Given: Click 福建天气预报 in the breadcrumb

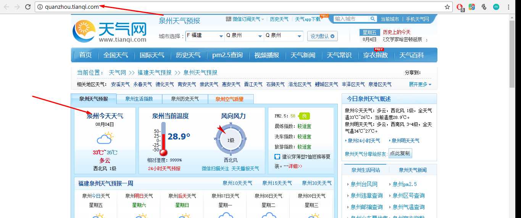Looking at the screenshot, I should (155, 72).
